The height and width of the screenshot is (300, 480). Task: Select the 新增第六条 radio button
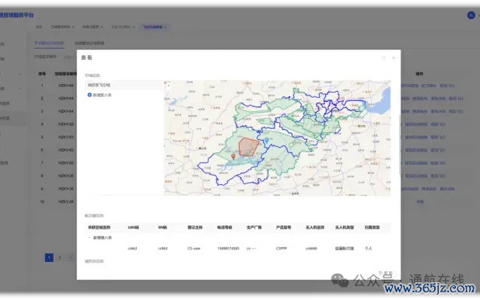(89, 95)
